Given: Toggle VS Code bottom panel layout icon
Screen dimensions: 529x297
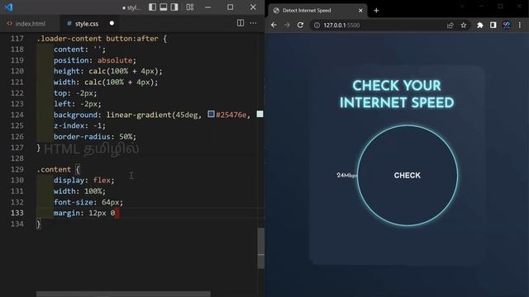Looking at the screenshot, I should [164, 7].
